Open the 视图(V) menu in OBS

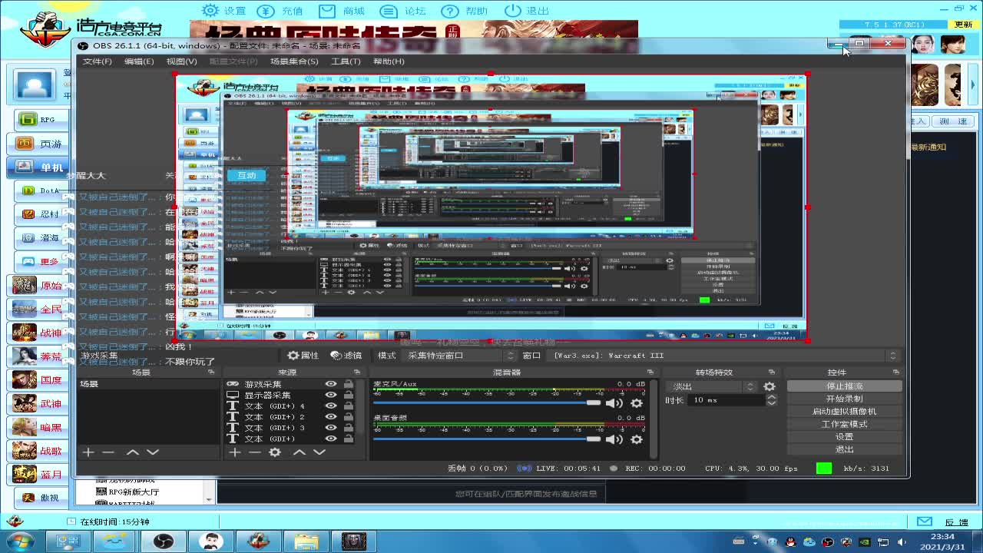182,61
